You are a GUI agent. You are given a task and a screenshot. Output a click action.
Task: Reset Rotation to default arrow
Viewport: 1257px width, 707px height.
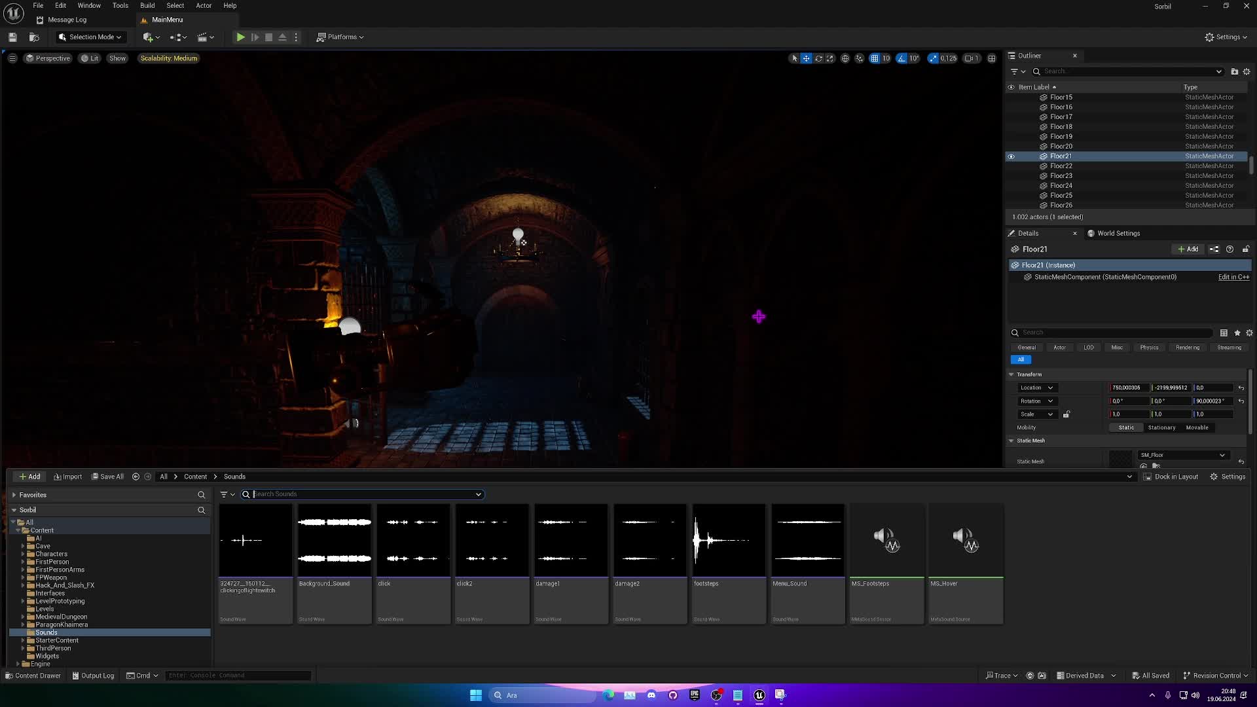pyautogui.click(x=1241, y=401)
